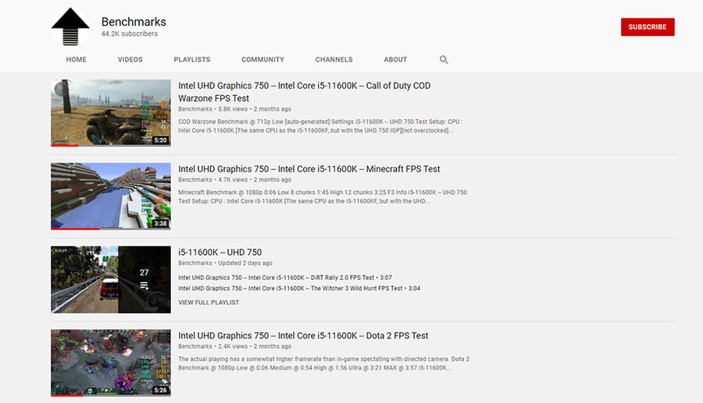This screenshot has height=403, width=703.
Task: Open the Minecraft FPS Test video title
Action: pyautogui.click(x=309, y=169)
